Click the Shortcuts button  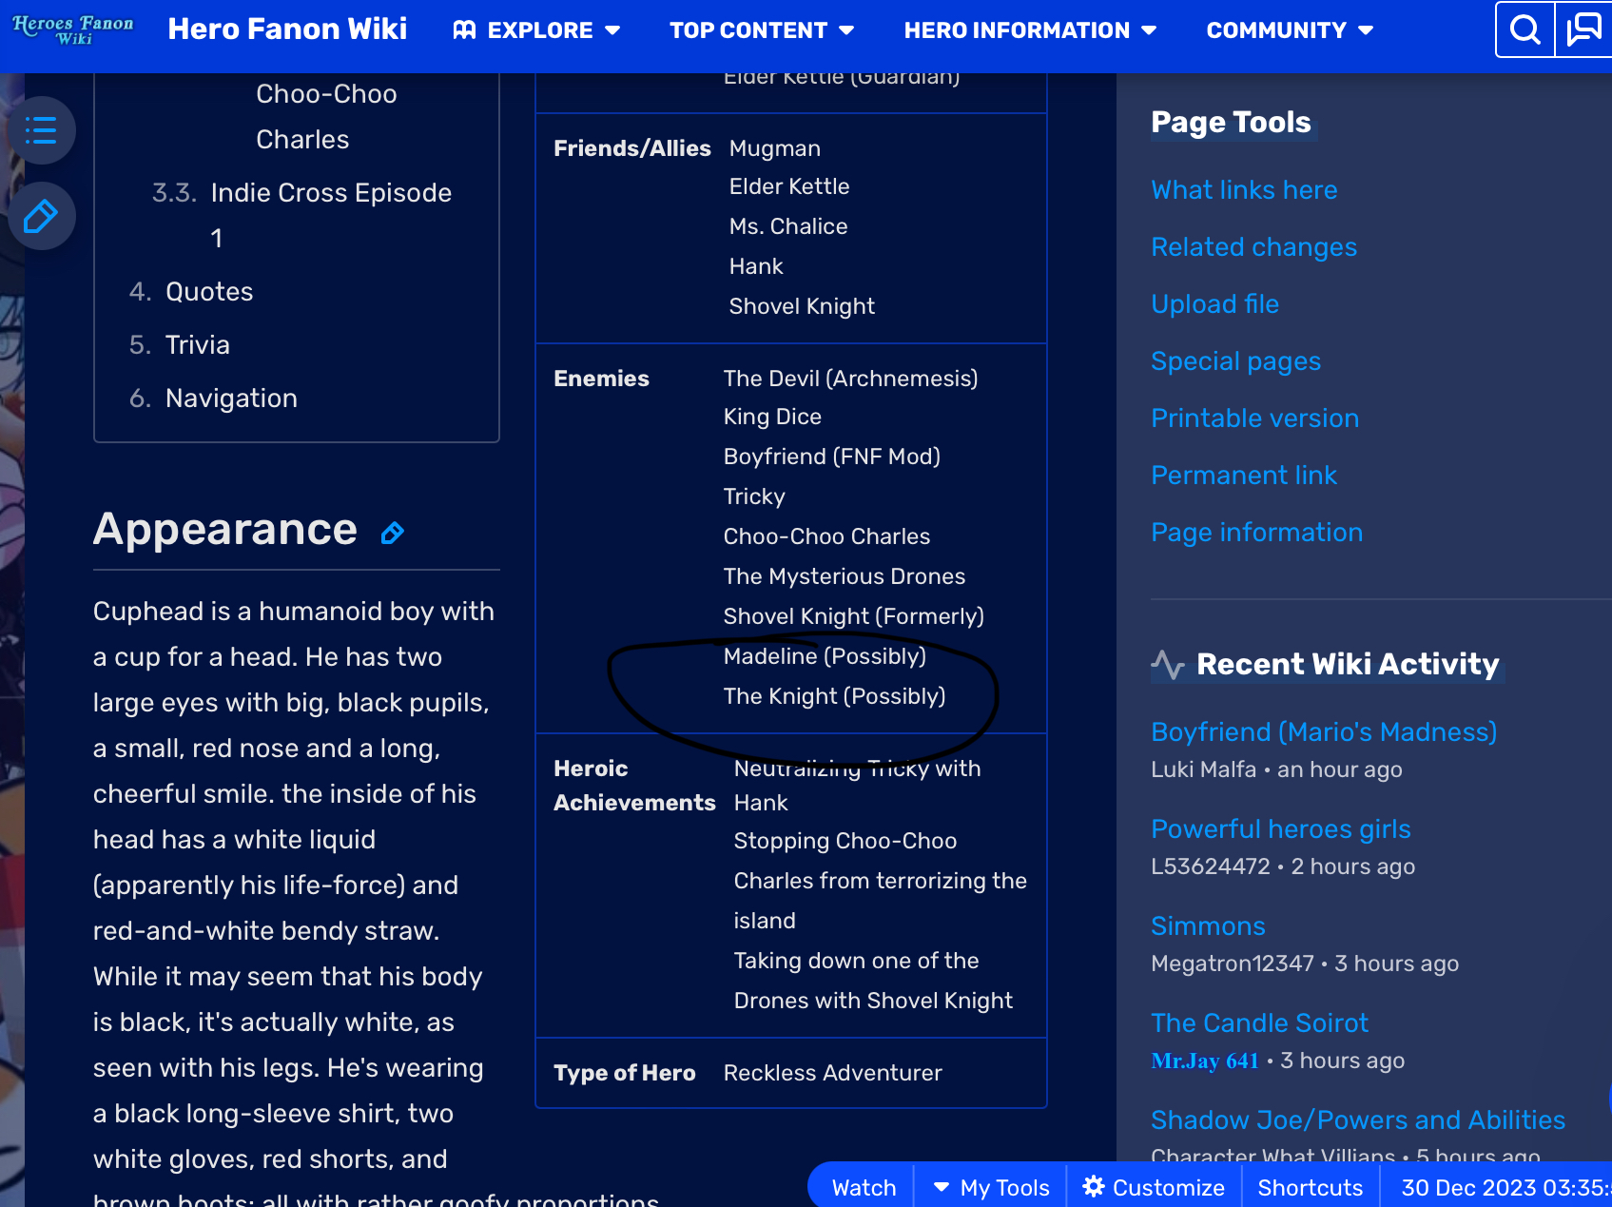(1310, 1187)
